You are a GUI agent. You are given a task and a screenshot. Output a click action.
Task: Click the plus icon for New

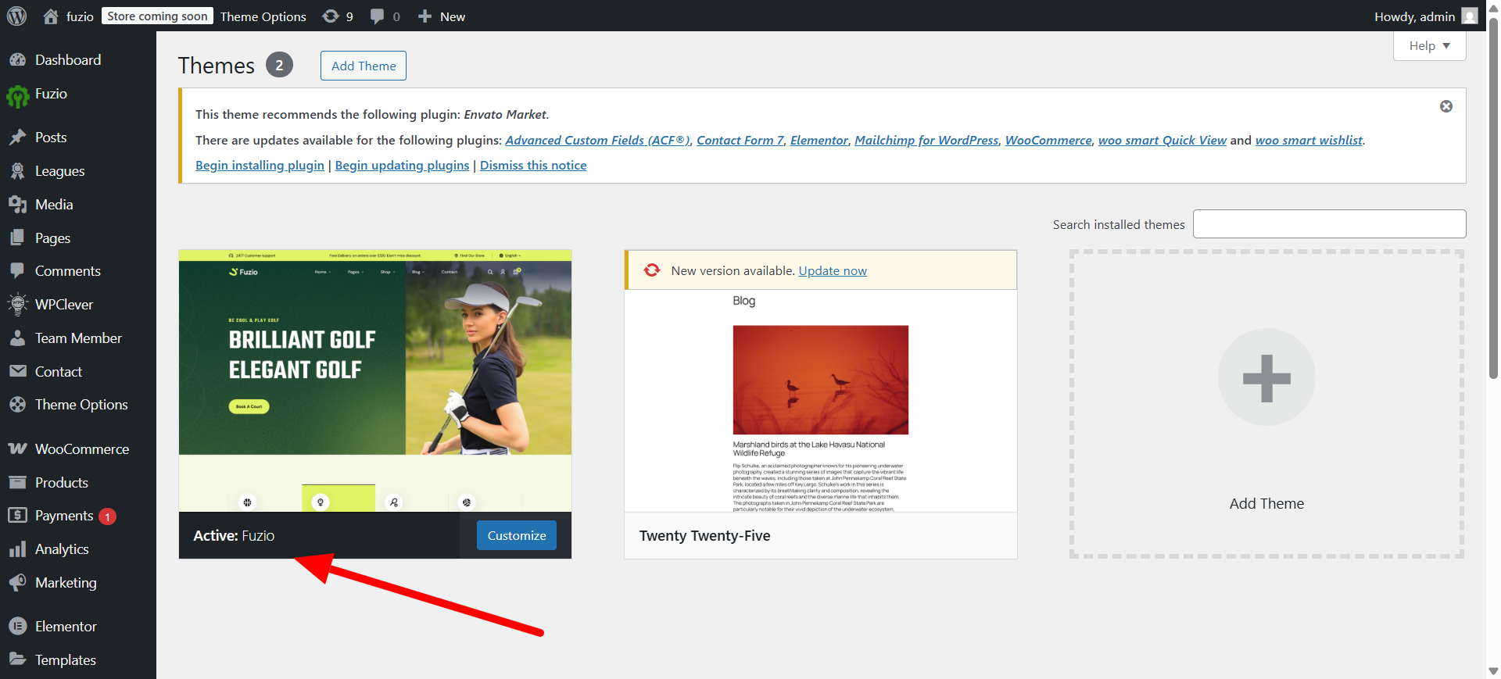point(425,16)
